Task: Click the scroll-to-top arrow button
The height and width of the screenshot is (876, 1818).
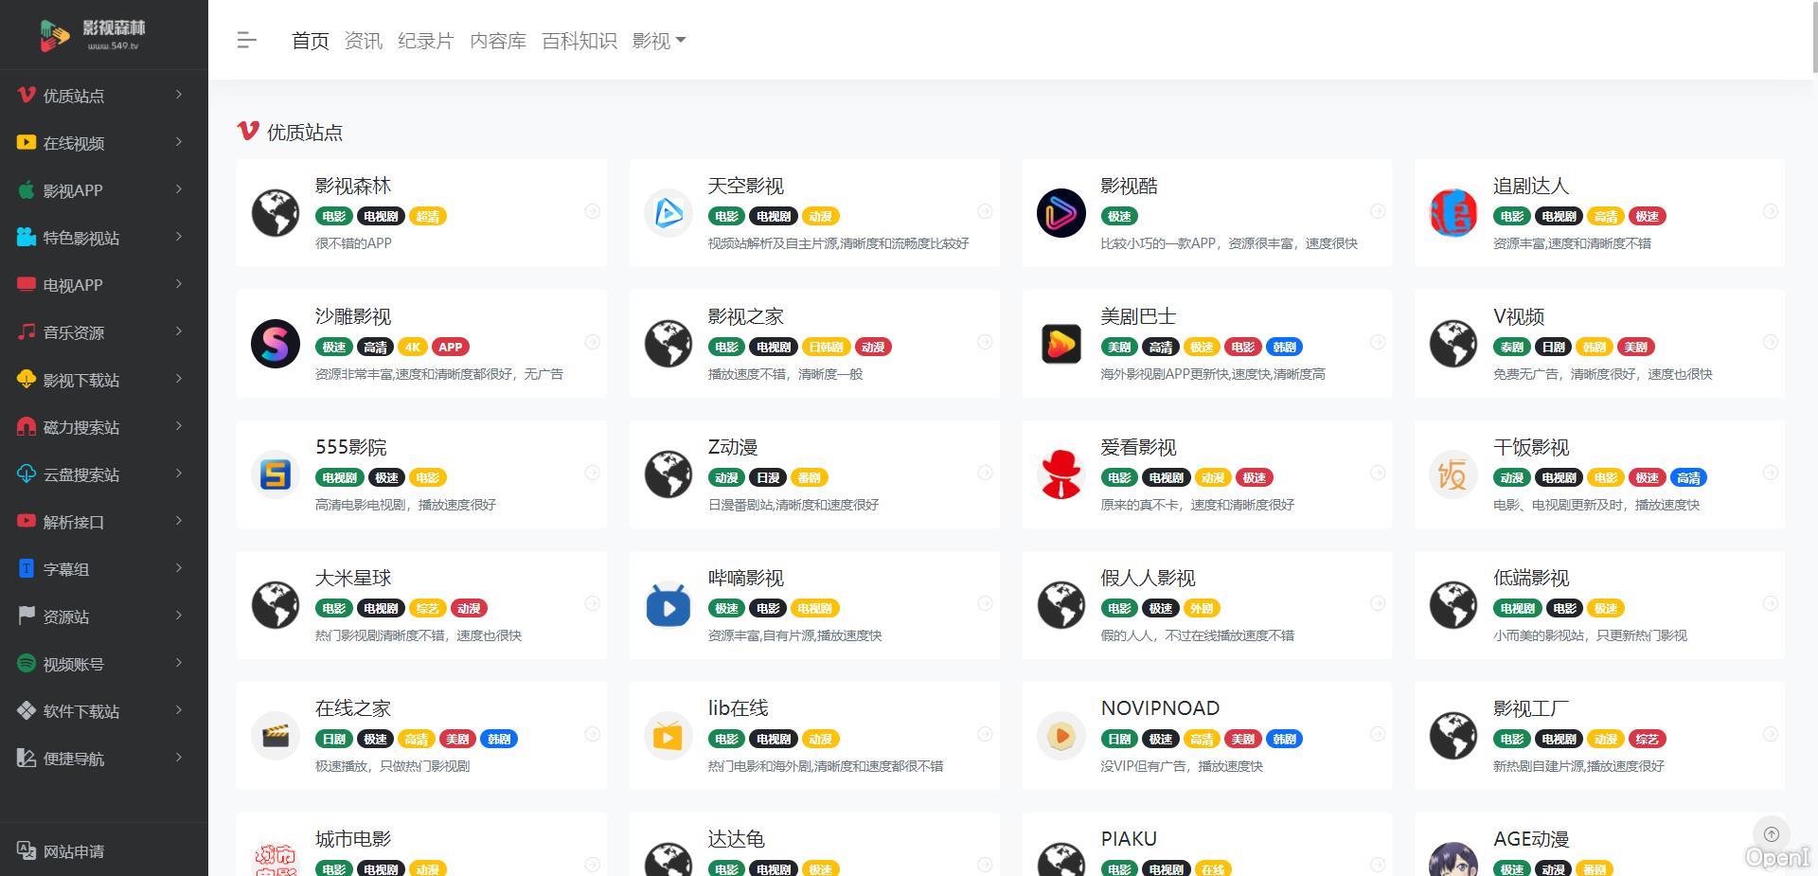Action: coord(1771,834)
